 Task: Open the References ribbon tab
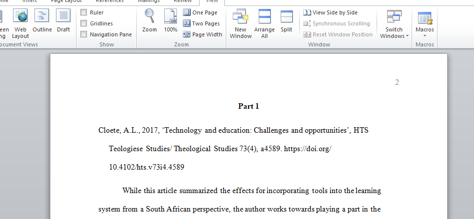[x=110, y=1]
